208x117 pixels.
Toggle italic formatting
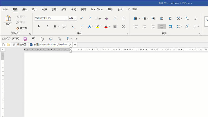pyautogui.click(x=47, y=26)
